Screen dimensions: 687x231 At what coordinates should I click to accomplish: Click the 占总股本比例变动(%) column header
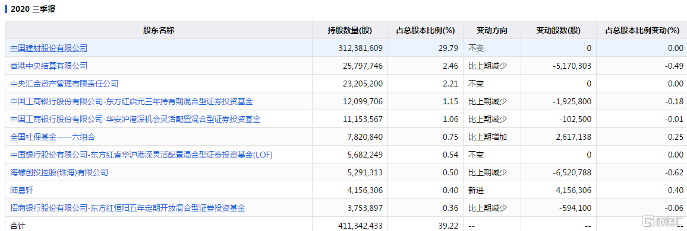coord(642,30)
